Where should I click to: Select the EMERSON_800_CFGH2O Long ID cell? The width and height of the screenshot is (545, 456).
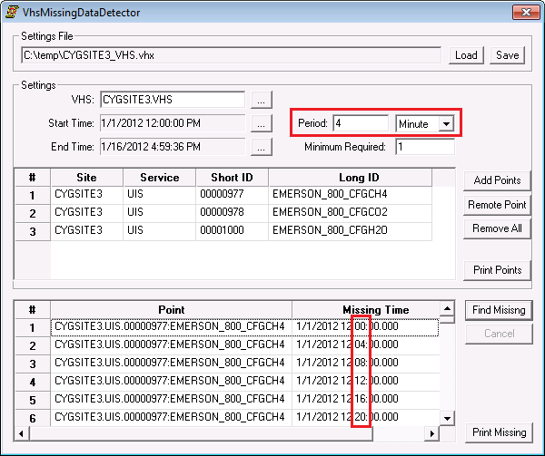350,230
